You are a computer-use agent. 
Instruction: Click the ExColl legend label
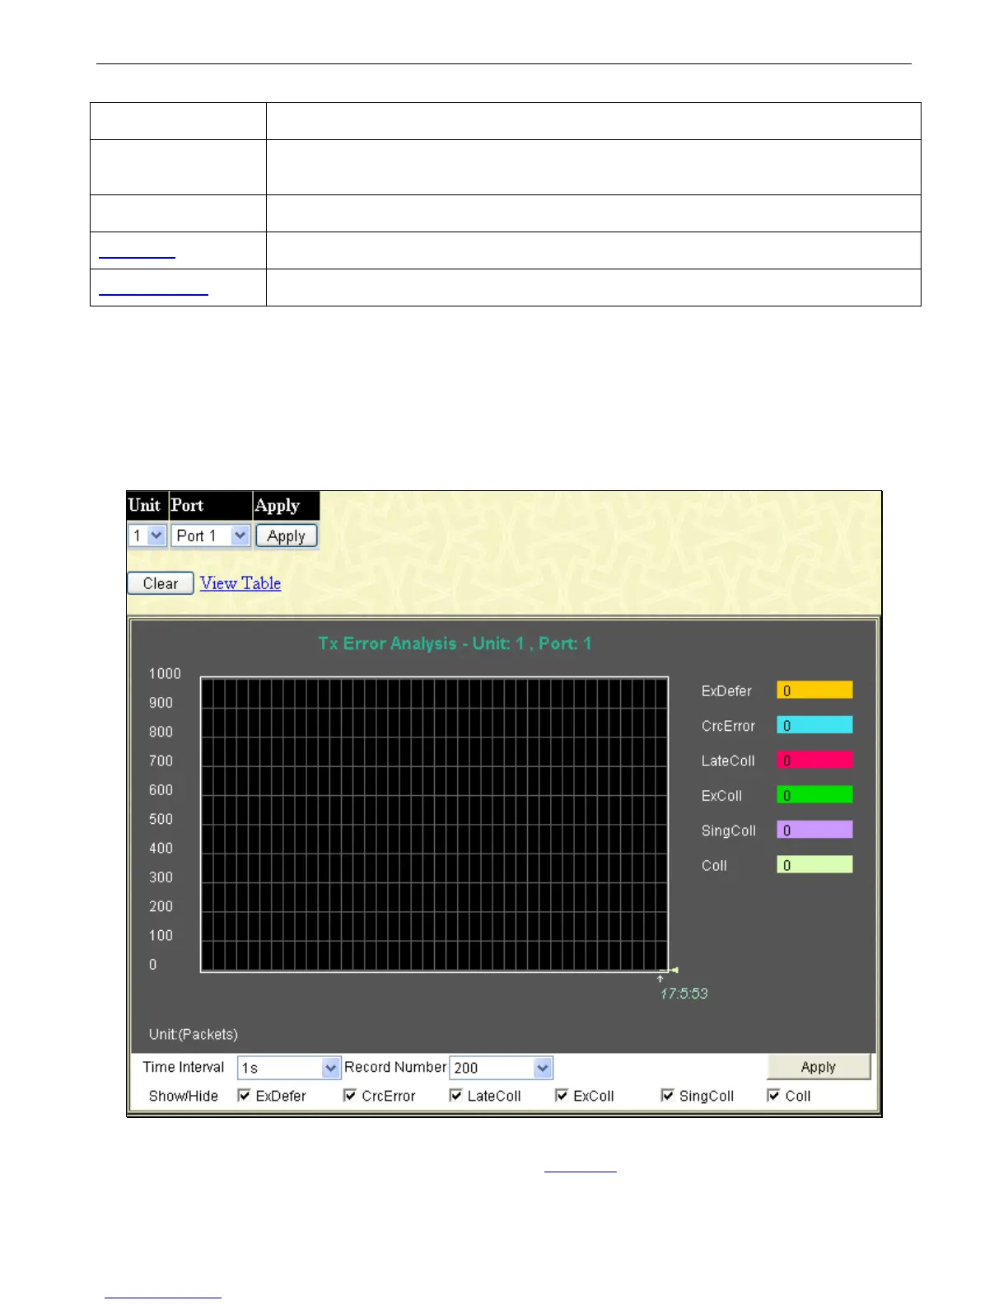(x=721, y=796)
